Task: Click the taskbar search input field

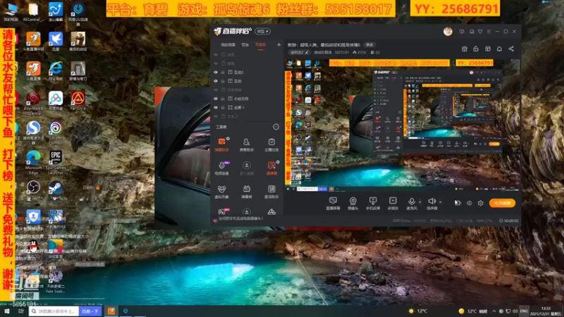Action: [54, 311]
